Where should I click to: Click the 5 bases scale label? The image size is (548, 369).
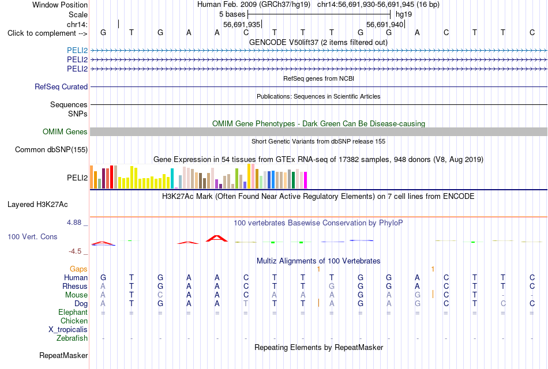[232, 14]
